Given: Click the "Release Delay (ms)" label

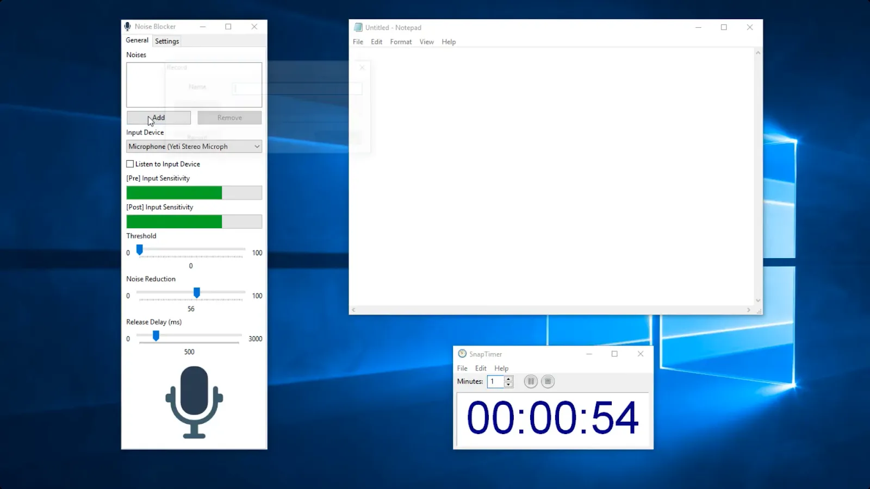Looking at the screenshot, I should 154,322.
